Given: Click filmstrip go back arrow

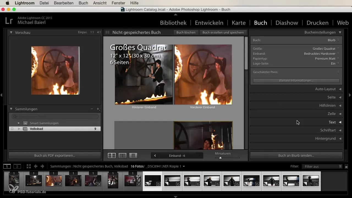Looking at the screenshot, I should pyautogui.click(x=36, y=166).
